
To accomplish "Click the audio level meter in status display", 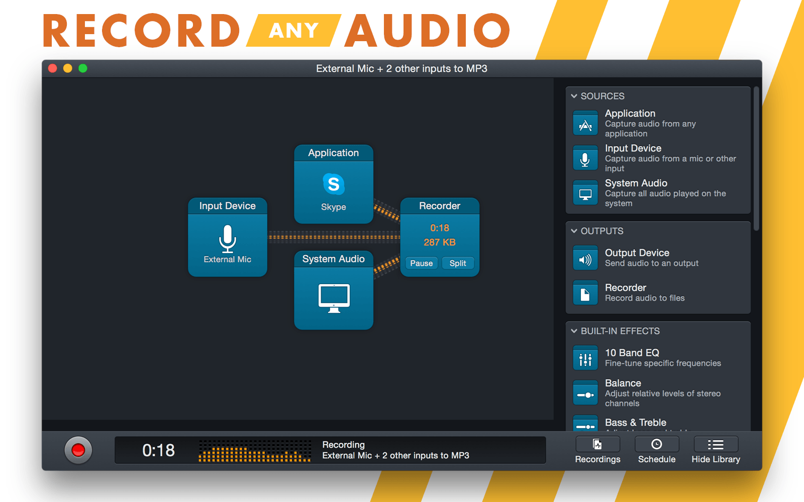I will (255, 451).
